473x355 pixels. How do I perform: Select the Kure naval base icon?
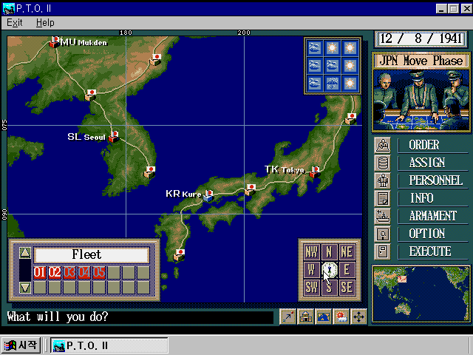point(208,195)
